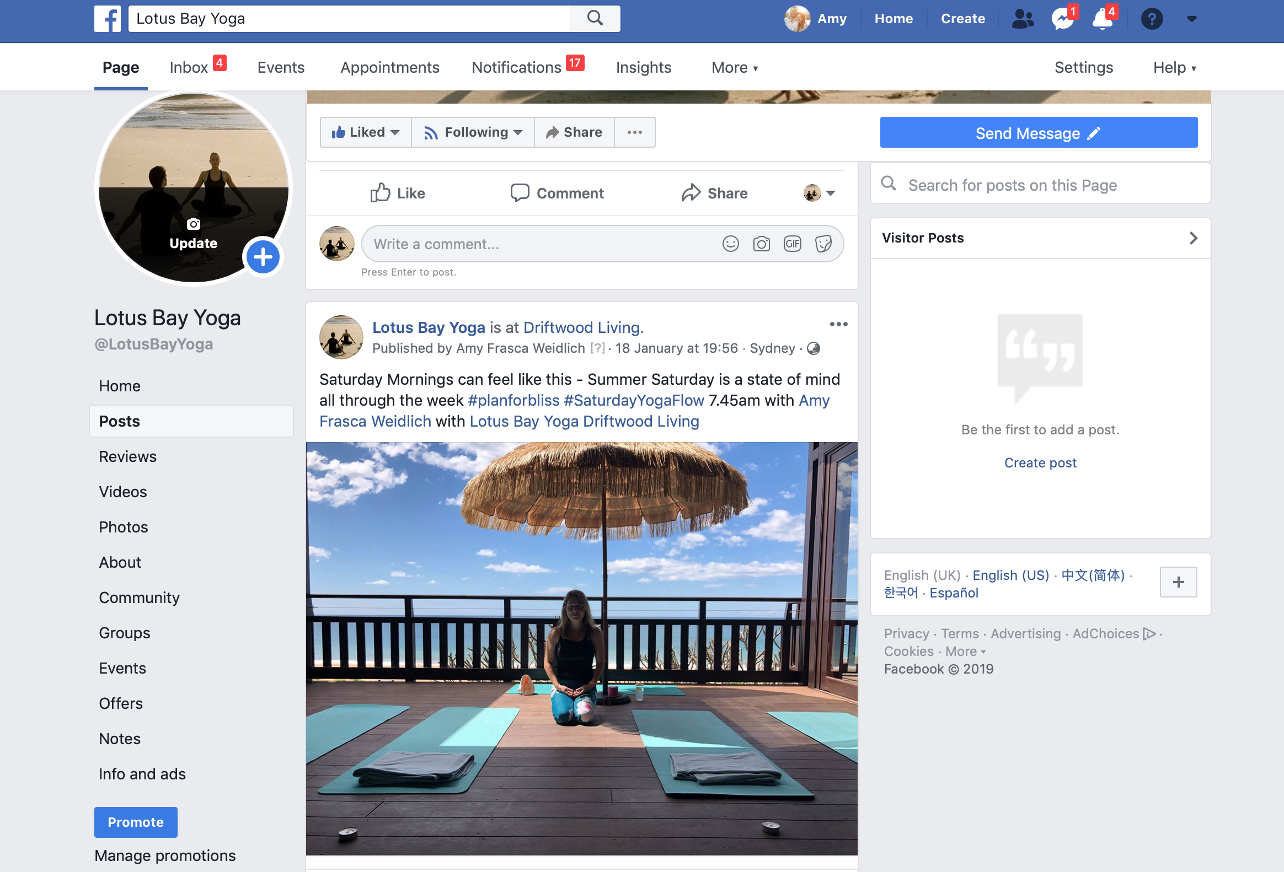Change commenting identity via page avatar dropdown
Viewport: 1284px width, 872px height.
click(820, 193)
